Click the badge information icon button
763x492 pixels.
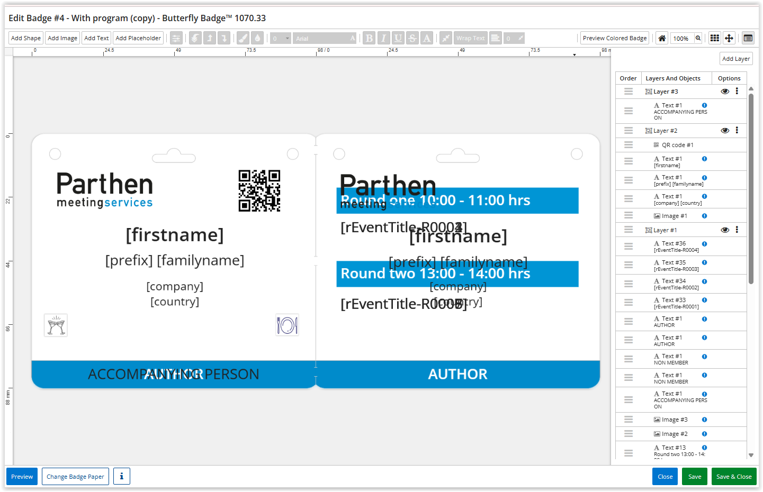pyautogui.click(x=121, y=476)
